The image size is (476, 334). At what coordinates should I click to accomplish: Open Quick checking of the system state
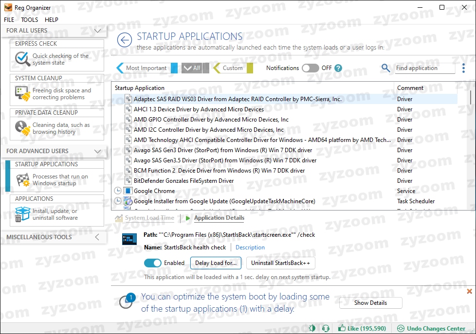(60, 59)
